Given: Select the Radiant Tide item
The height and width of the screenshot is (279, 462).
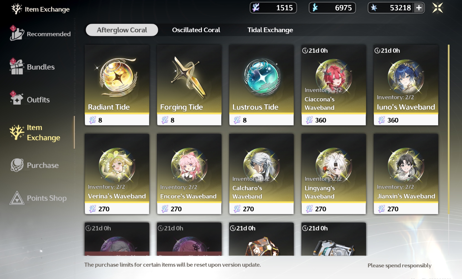Looking at the screenshot, I should 117,85.
